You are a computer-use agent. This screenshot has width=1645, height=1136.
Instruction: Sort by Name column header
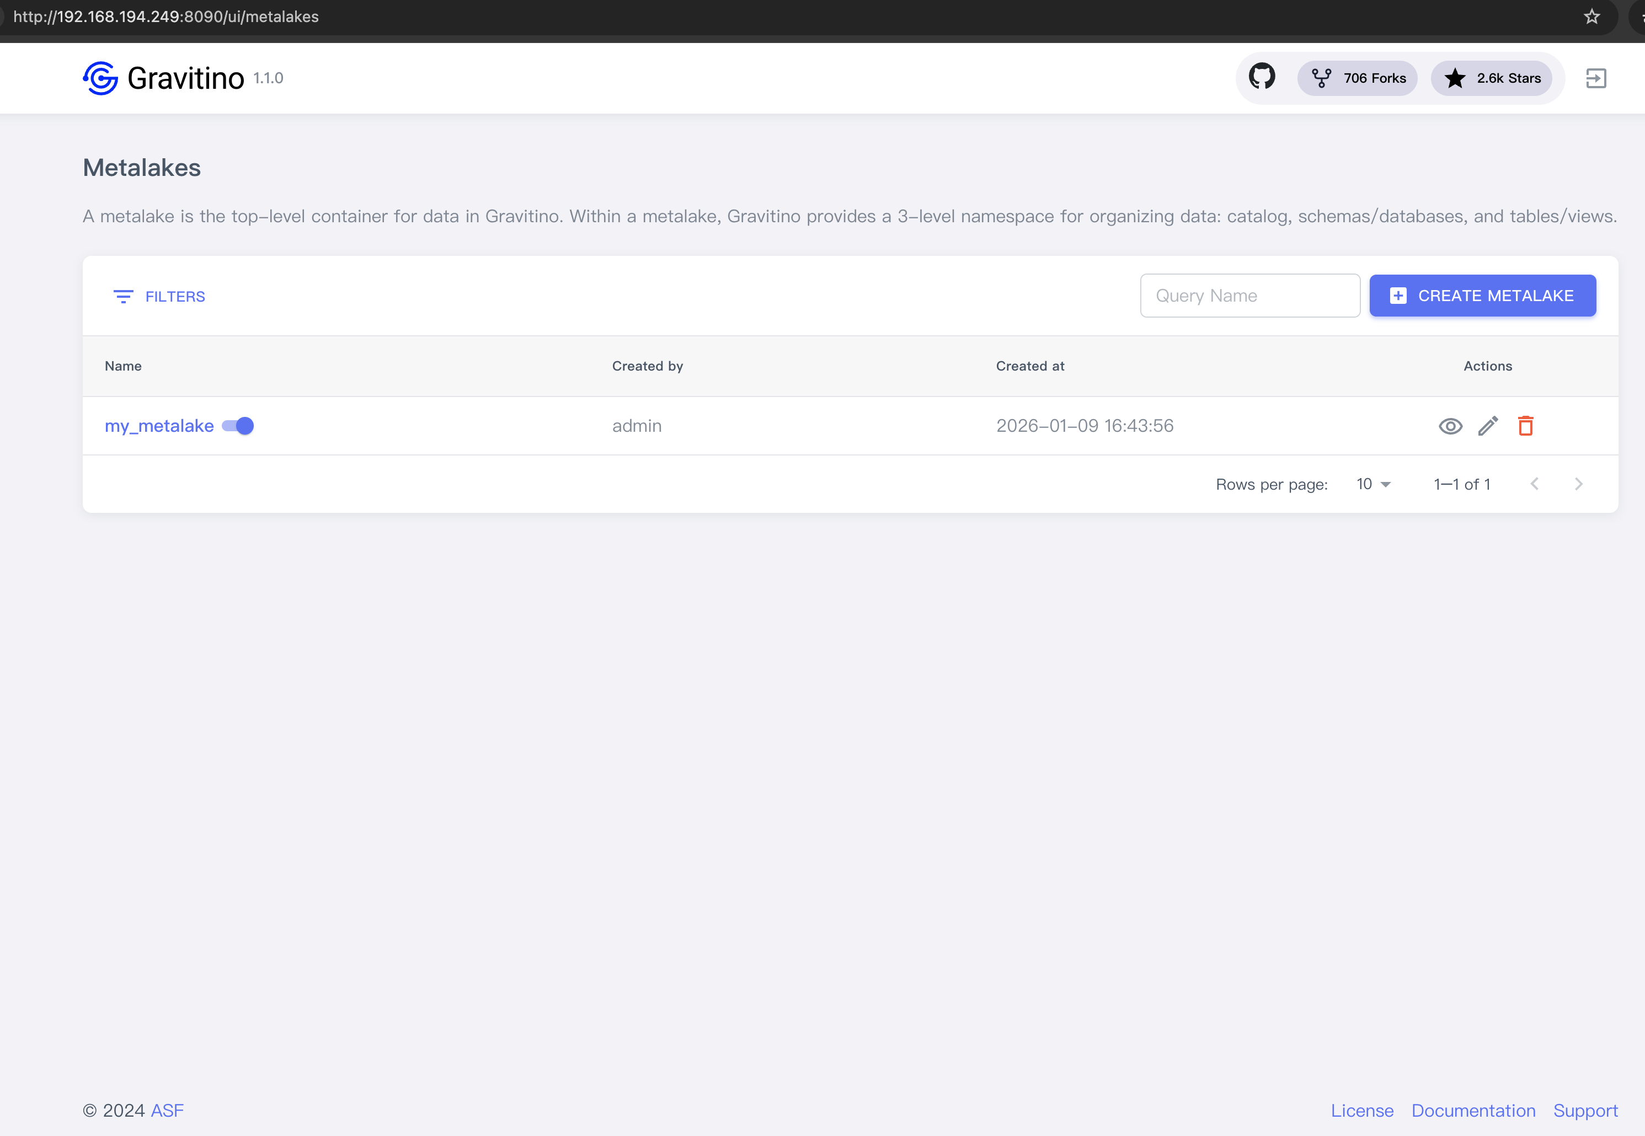(123, 366)
